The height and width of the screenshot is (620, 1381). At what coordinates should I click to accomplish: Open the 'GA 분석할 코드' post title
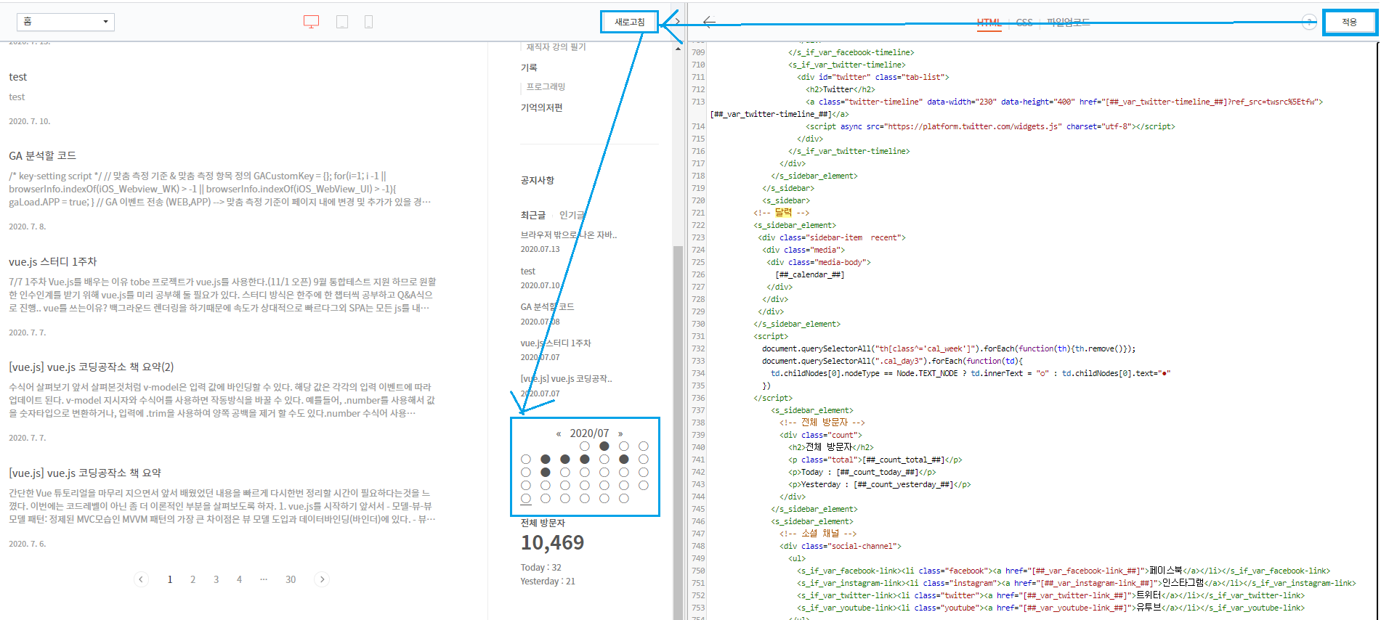pos(43,156)
